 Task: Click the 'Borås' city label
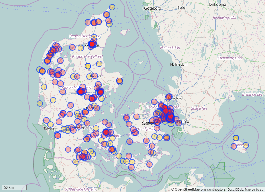pos(181,7)
